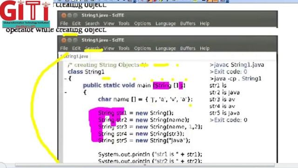Open Help menu in rear SciTE window
Screen dimensions: 298x168
(x=204, y=23)
